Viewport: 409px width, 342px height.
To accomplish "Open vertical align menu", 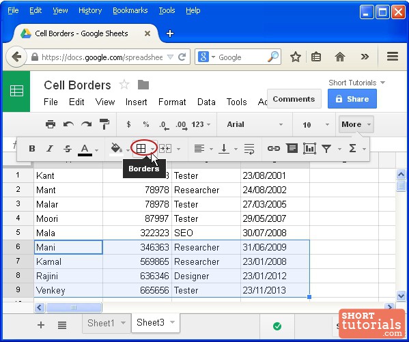I will tap(224, 149).
